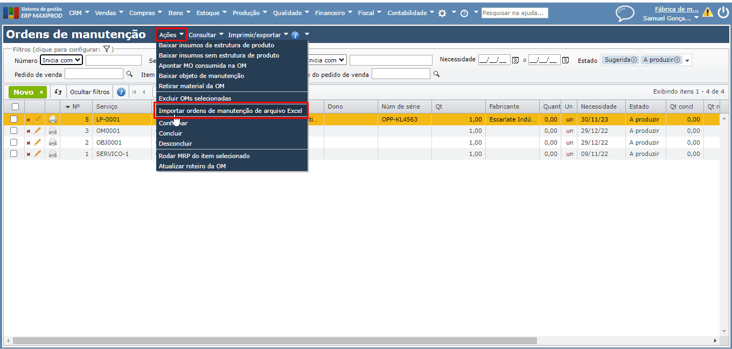Expand the CRM top menu
Screen dimensions: 732x349
[79, 13]
